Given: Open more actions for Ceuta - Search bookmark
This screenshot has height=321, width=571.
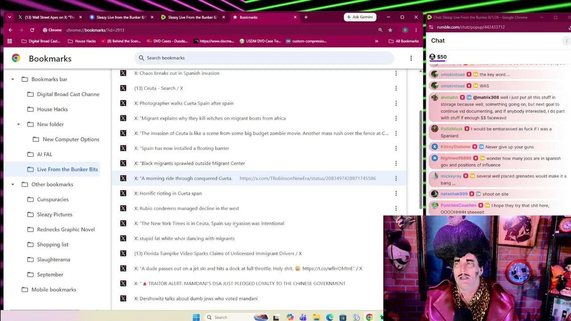Looking at the screenshot, I should (x=396, y=88).
